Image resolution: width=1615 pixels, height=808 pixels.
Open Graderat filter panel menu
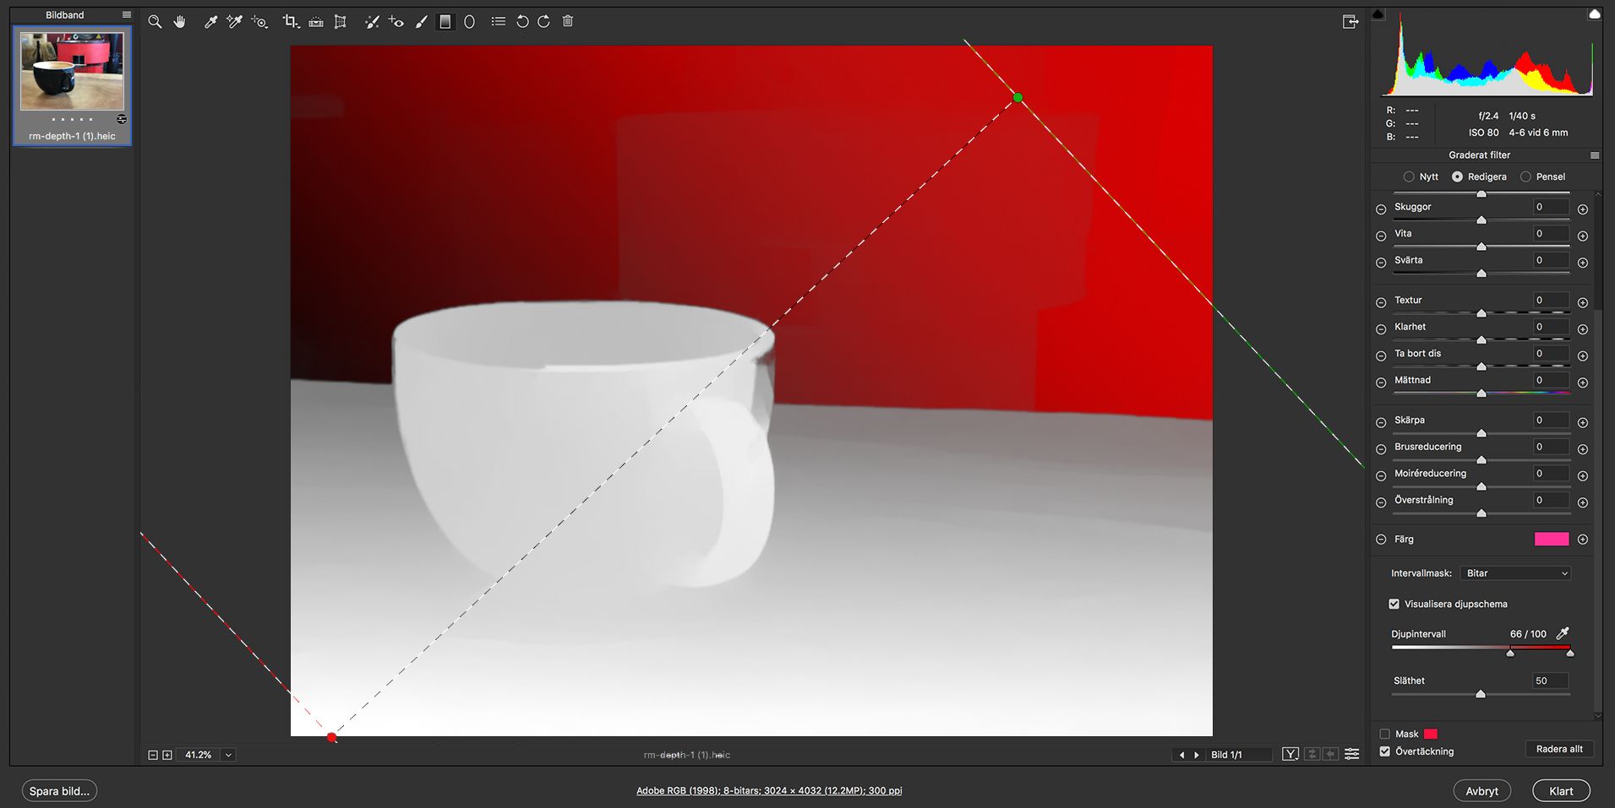pyautogui.click(x=1595, y=155)
